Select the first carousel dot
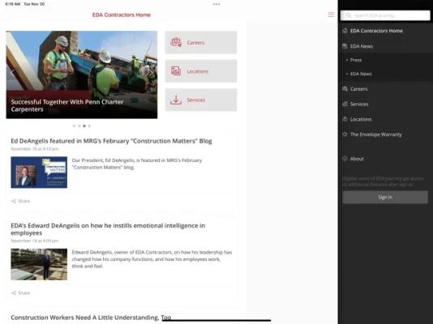This screenshot has height=324, width=433. pos(74,126)
